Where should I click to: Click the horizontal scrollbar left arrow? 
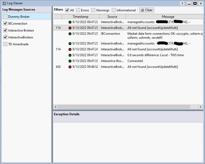tap(56, 107)
